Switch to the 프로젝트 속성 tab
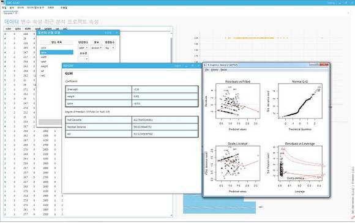 [83, 22]
